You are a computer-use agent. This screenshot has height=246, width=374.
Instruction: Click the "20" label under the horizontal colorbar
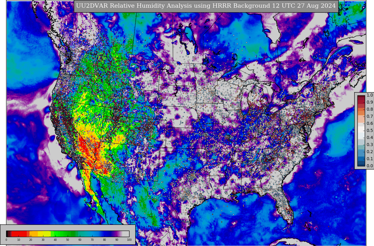click(x=31, y=240)
